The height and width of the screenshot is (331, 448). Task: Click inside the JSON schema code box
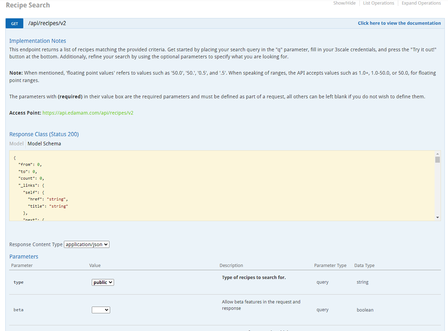pos(222,186)
